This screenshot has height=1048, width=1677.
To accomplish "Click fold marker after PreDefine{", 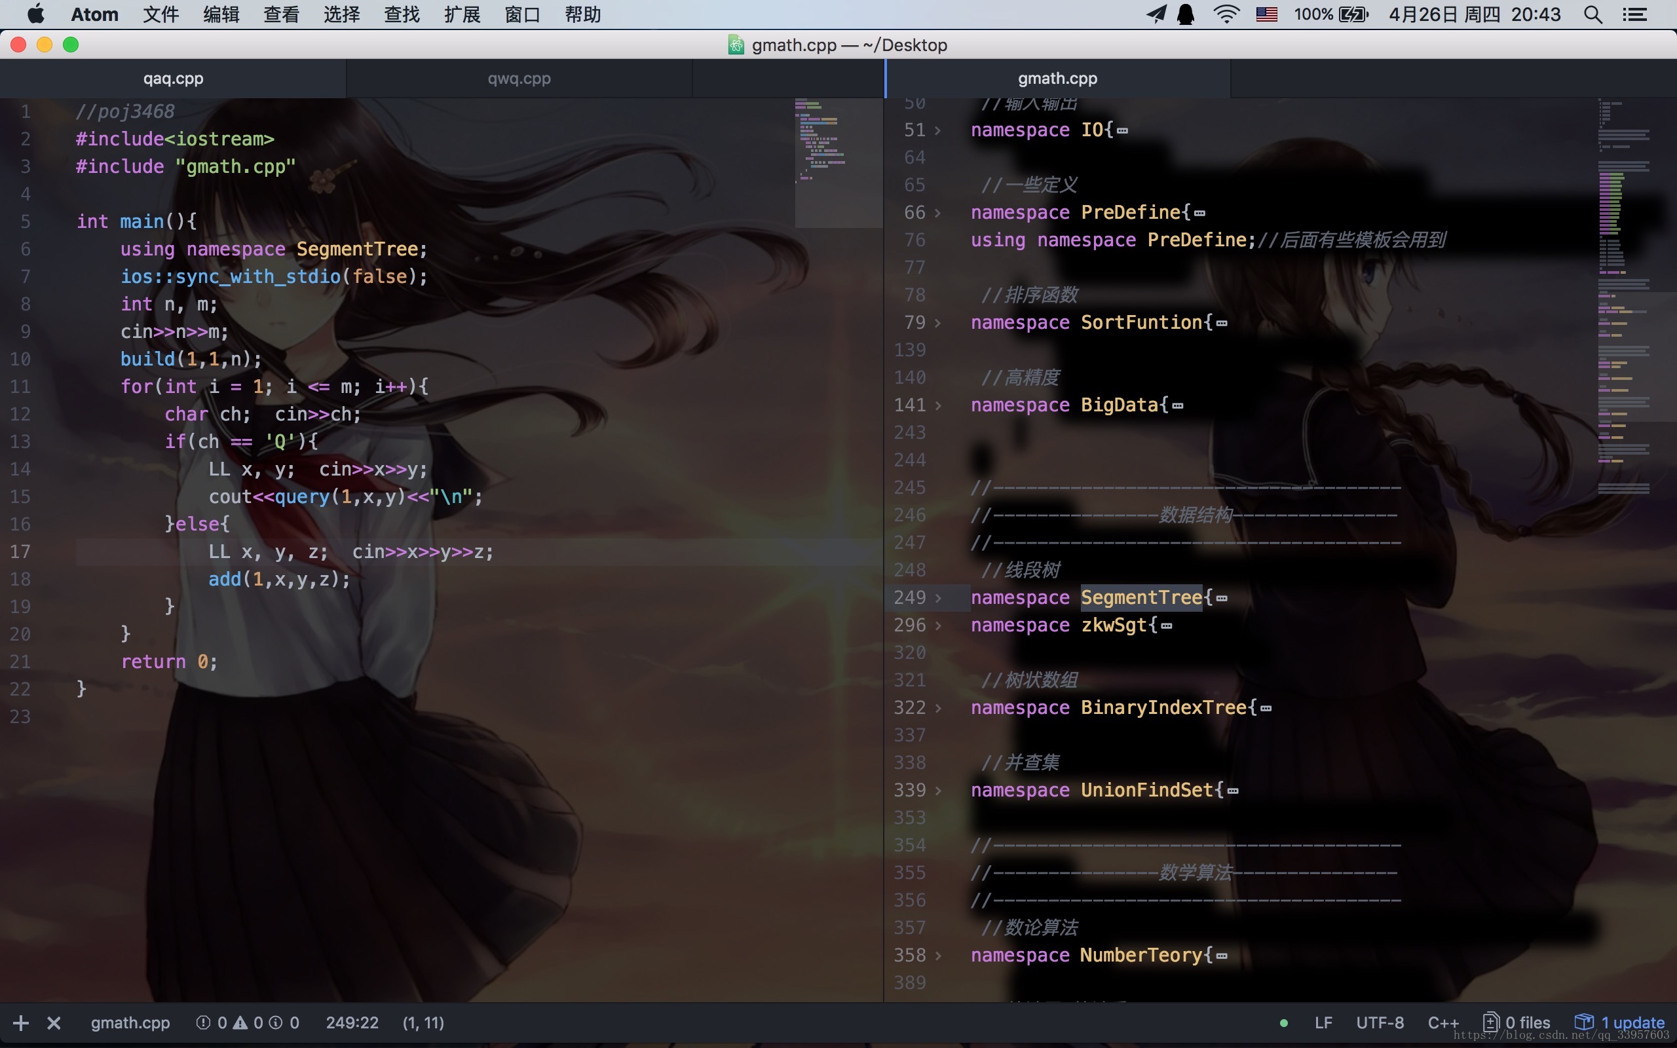I will click(x=1199, y=214).
